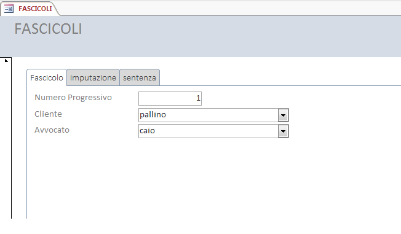Click the Cliente field label
This screenshot has height=234, width=401.
(x=48, y=114)
